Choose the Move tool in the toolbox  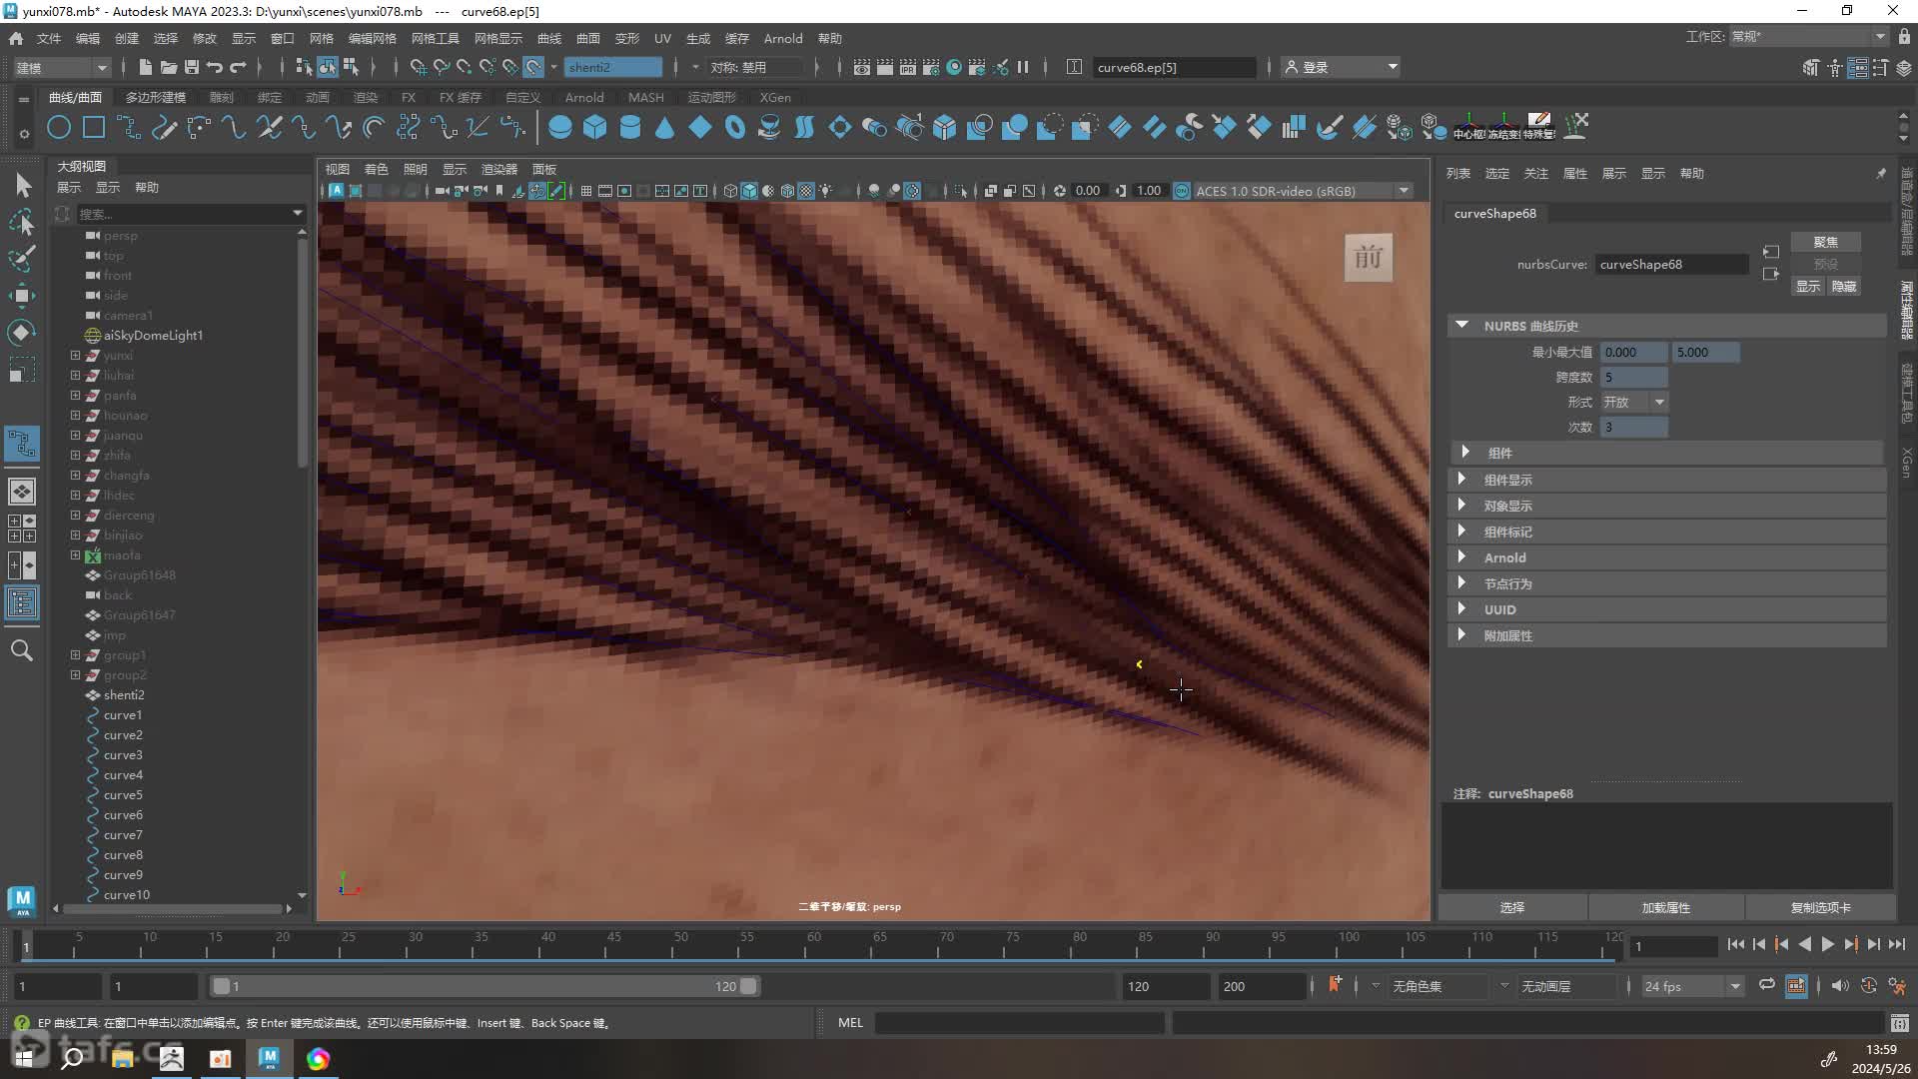pos(22,295)
